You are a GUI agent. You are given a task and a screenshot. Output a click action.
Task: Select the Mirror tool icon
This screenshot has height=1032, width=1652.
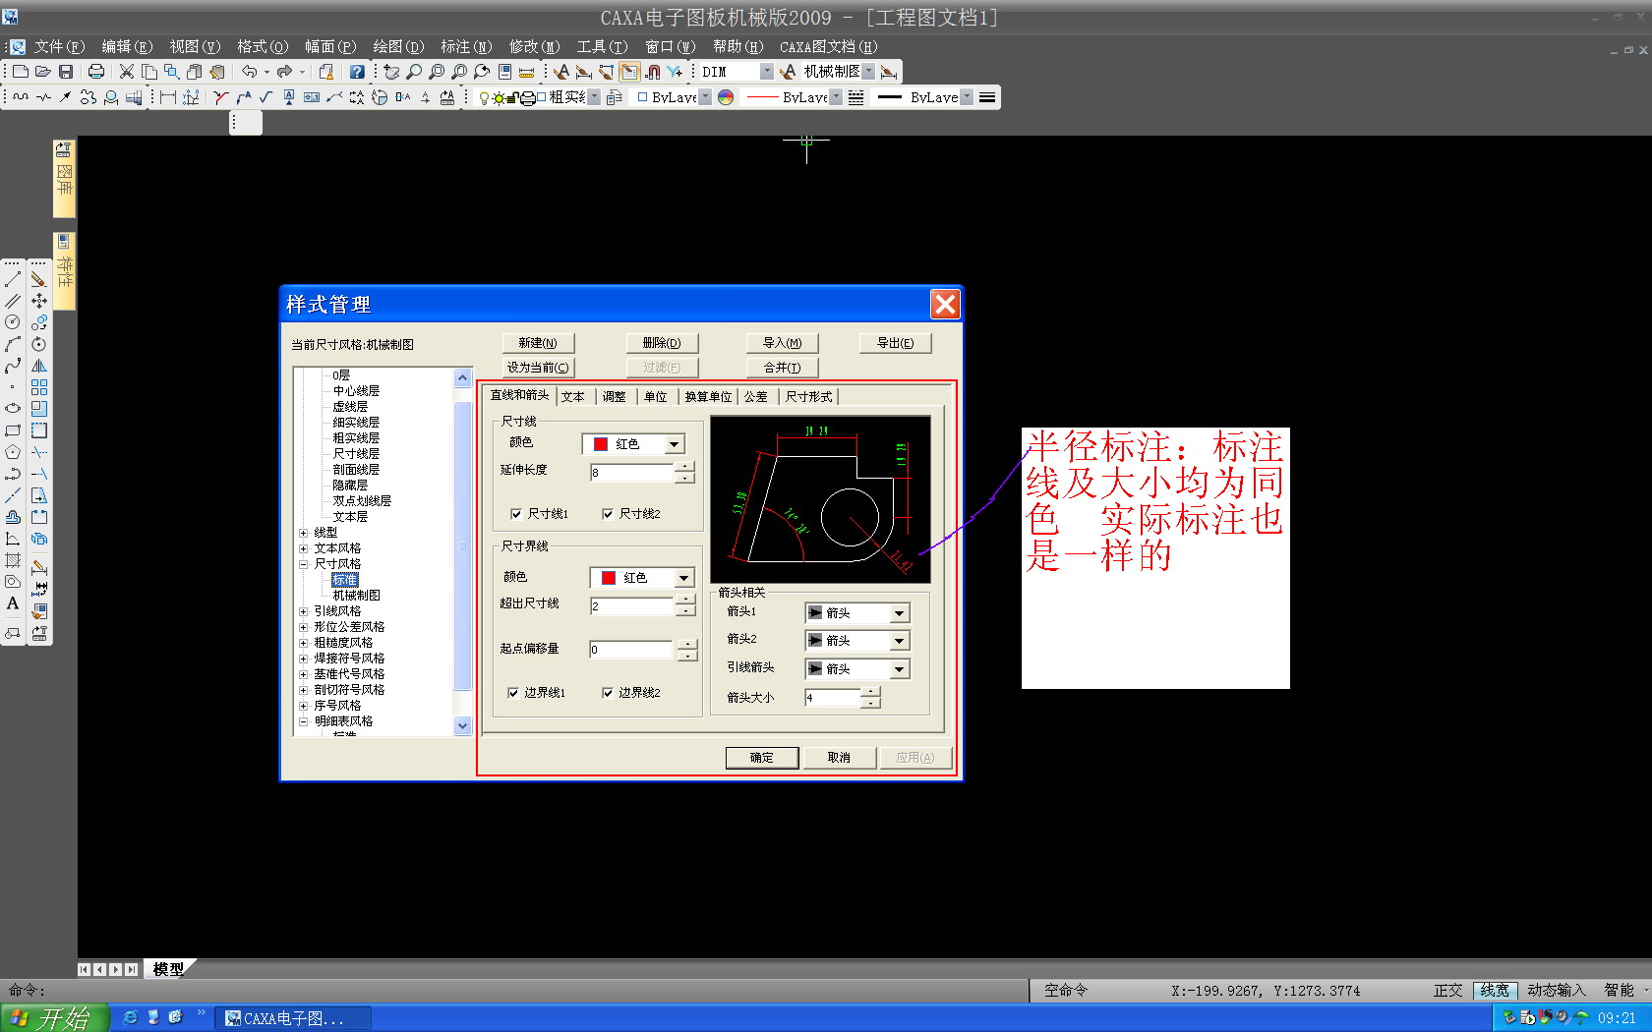point(39,366)
